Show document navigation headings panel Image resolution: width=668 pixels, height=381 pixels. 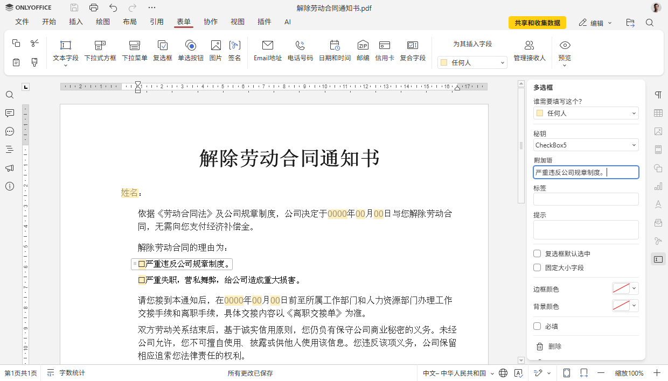(9, 150)
